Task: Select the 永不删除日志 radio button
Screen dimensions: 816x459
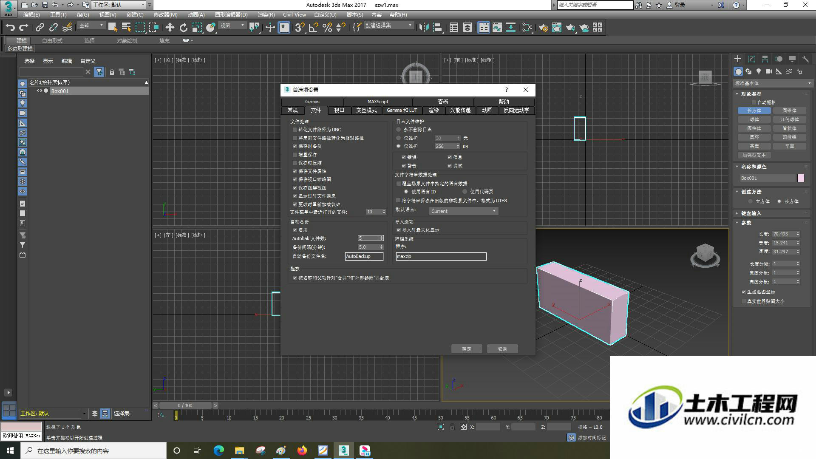Action: (398, 130)
